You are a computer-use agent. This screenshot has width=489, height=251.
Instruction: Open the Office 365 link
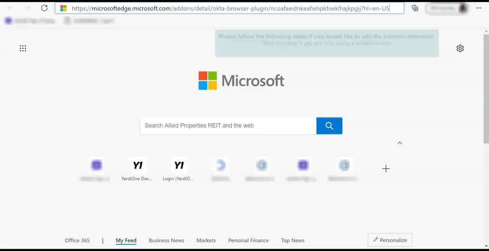click(x=77, y=240)
